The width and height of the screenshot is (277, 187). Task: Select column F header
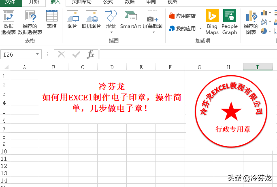[x=170, y=67]
